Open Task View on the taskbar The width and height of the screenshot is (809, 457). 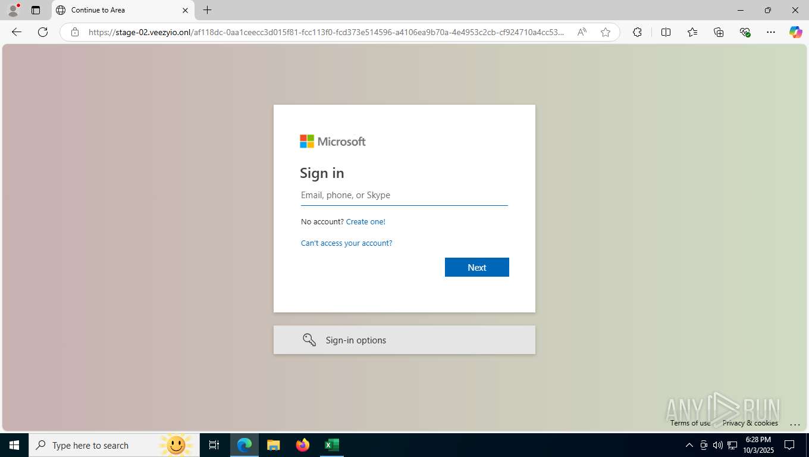point(214,445)
